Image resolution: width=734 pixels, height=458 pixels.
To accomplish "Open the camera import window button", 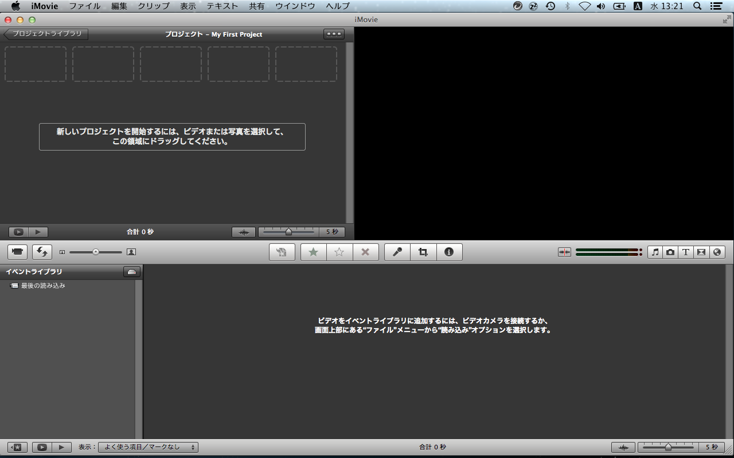I will (18, 251).
